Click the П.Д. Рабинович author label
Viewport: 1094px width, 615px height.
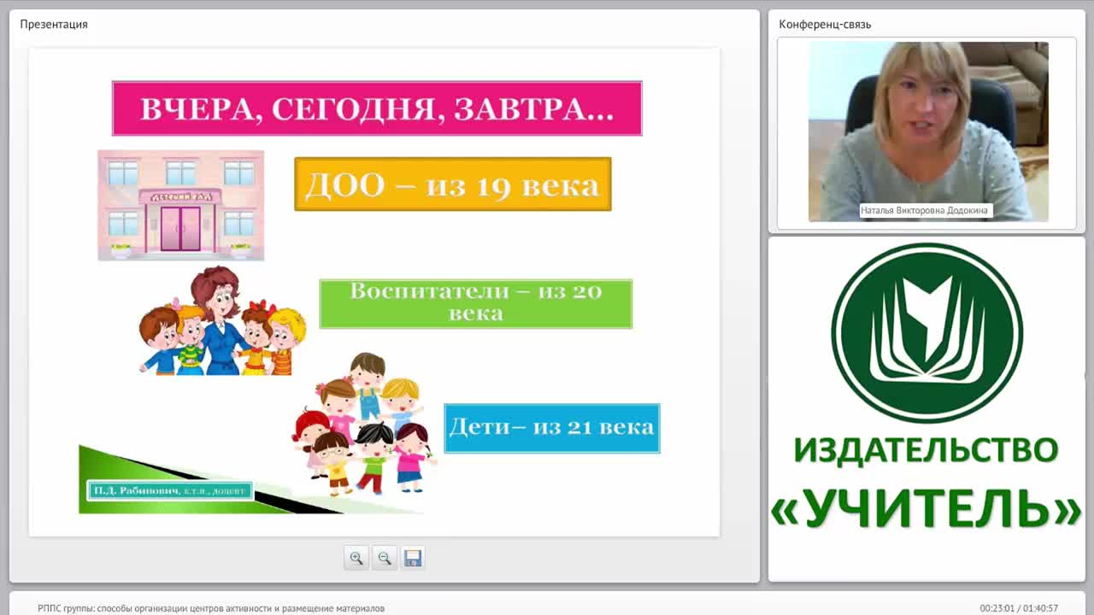[169, 490]
